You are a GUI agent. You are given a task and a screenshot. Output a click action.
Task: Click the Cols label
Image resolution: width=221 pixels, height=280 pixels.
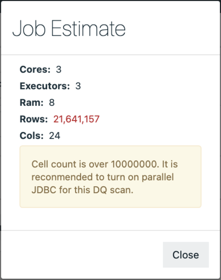pyautogui.click(x=31, y=135)
